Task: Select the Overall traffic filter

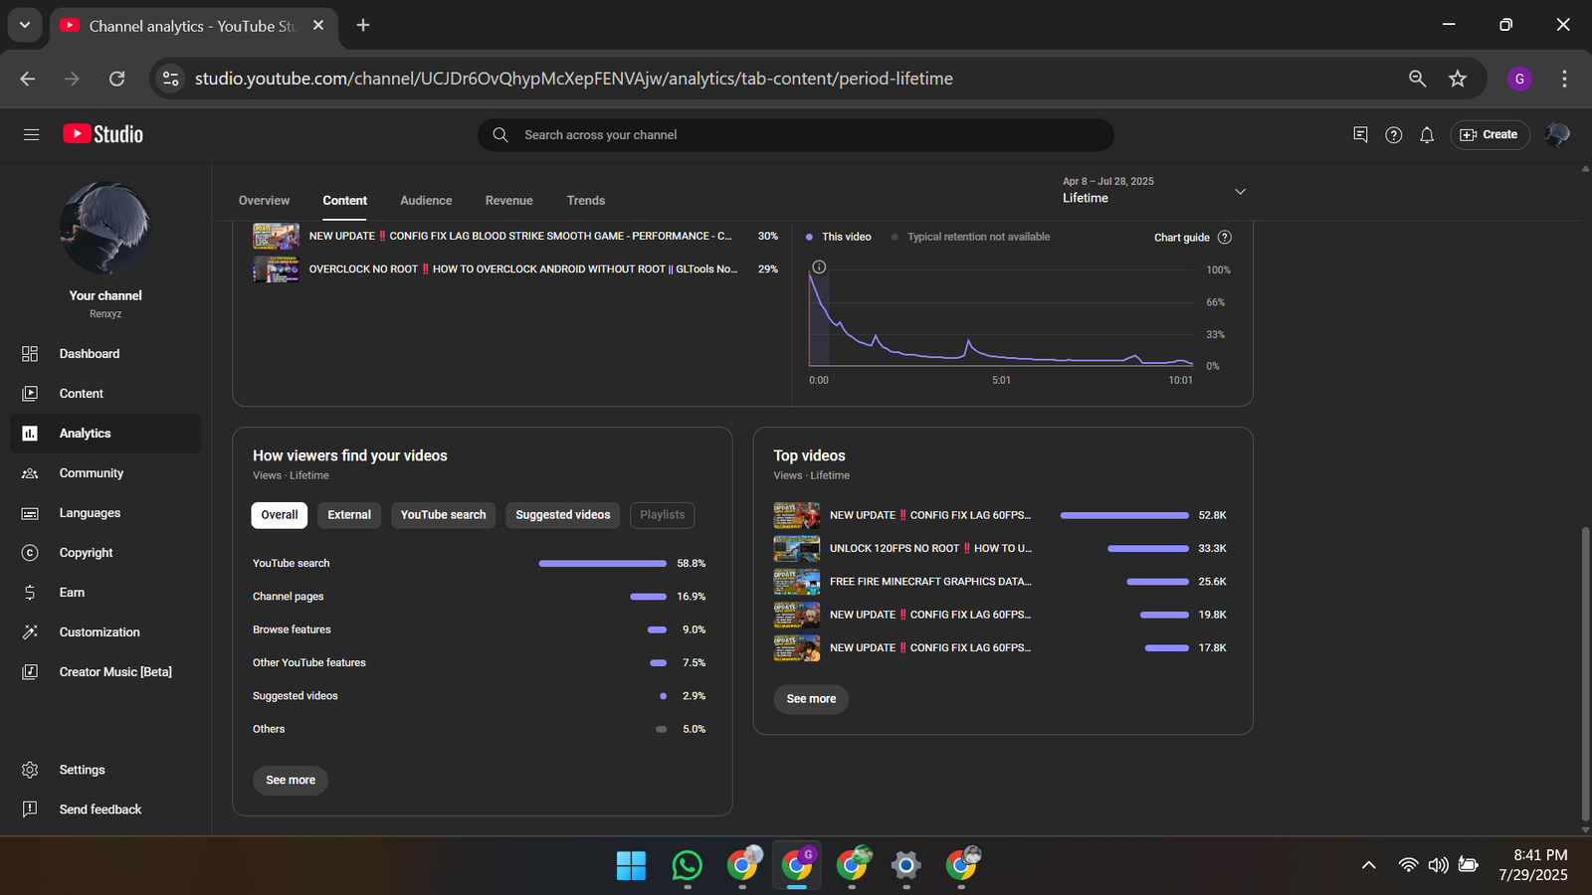Action: (280, 515)
